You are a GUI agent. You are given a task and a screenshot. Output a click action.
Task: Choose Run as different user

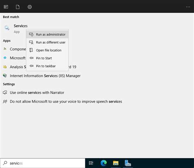coord(47,42)
